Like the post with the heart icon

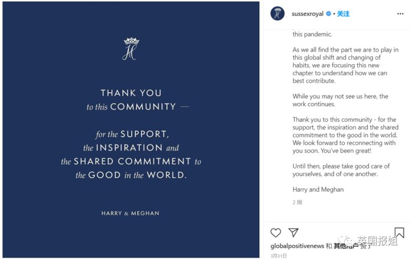point(275,232)
